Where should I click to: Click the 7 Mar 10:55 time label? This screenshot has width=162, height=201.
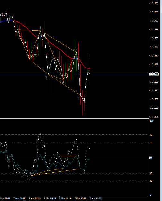coord(80,198)
